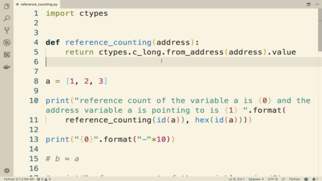Click comment '# b = a' on line 15

coord(62,159)
